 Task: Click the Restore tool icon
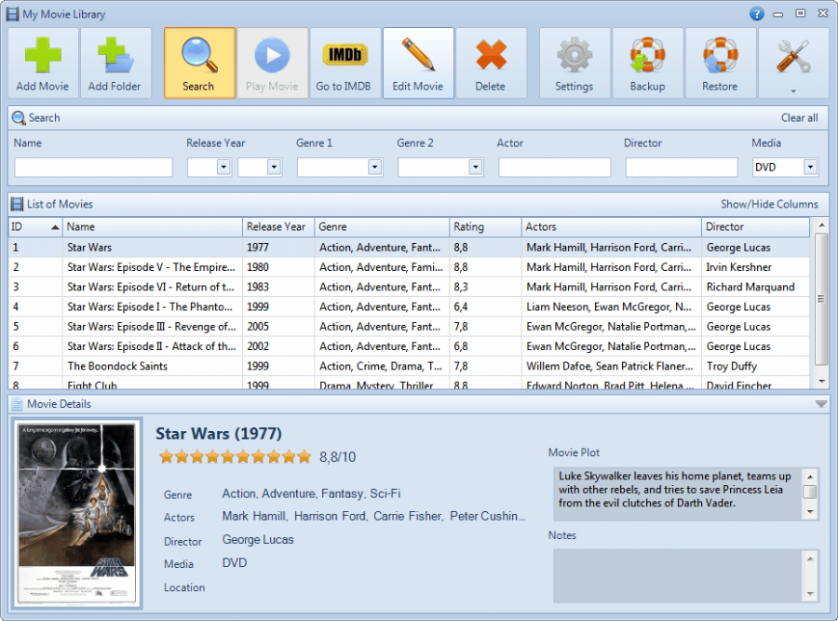tap(720, 53)
